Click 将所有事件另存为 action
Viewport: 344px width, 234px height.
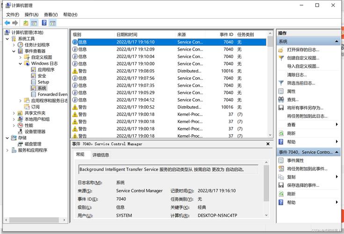(x=305, y=108)
